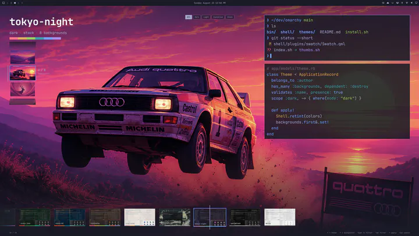
Task: Click "has_many :backgrounds" line in editor
Action: click(319, 86)
